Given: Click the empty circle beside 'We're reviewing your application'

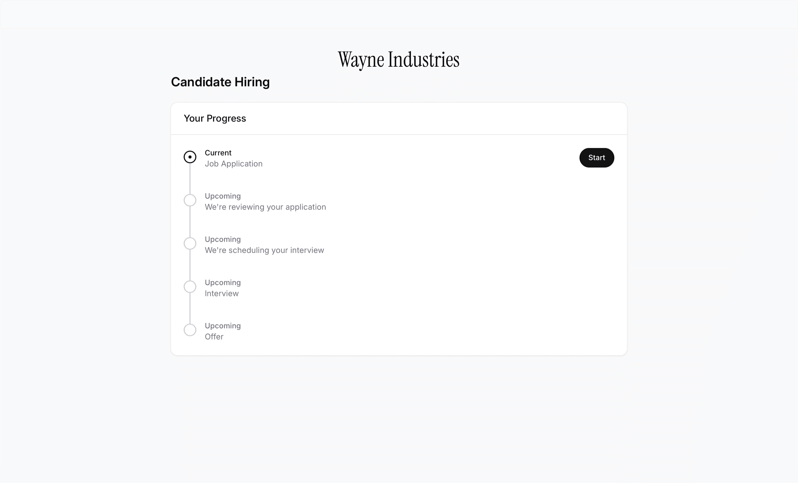Looking at the screenshot, I should 190,200.
